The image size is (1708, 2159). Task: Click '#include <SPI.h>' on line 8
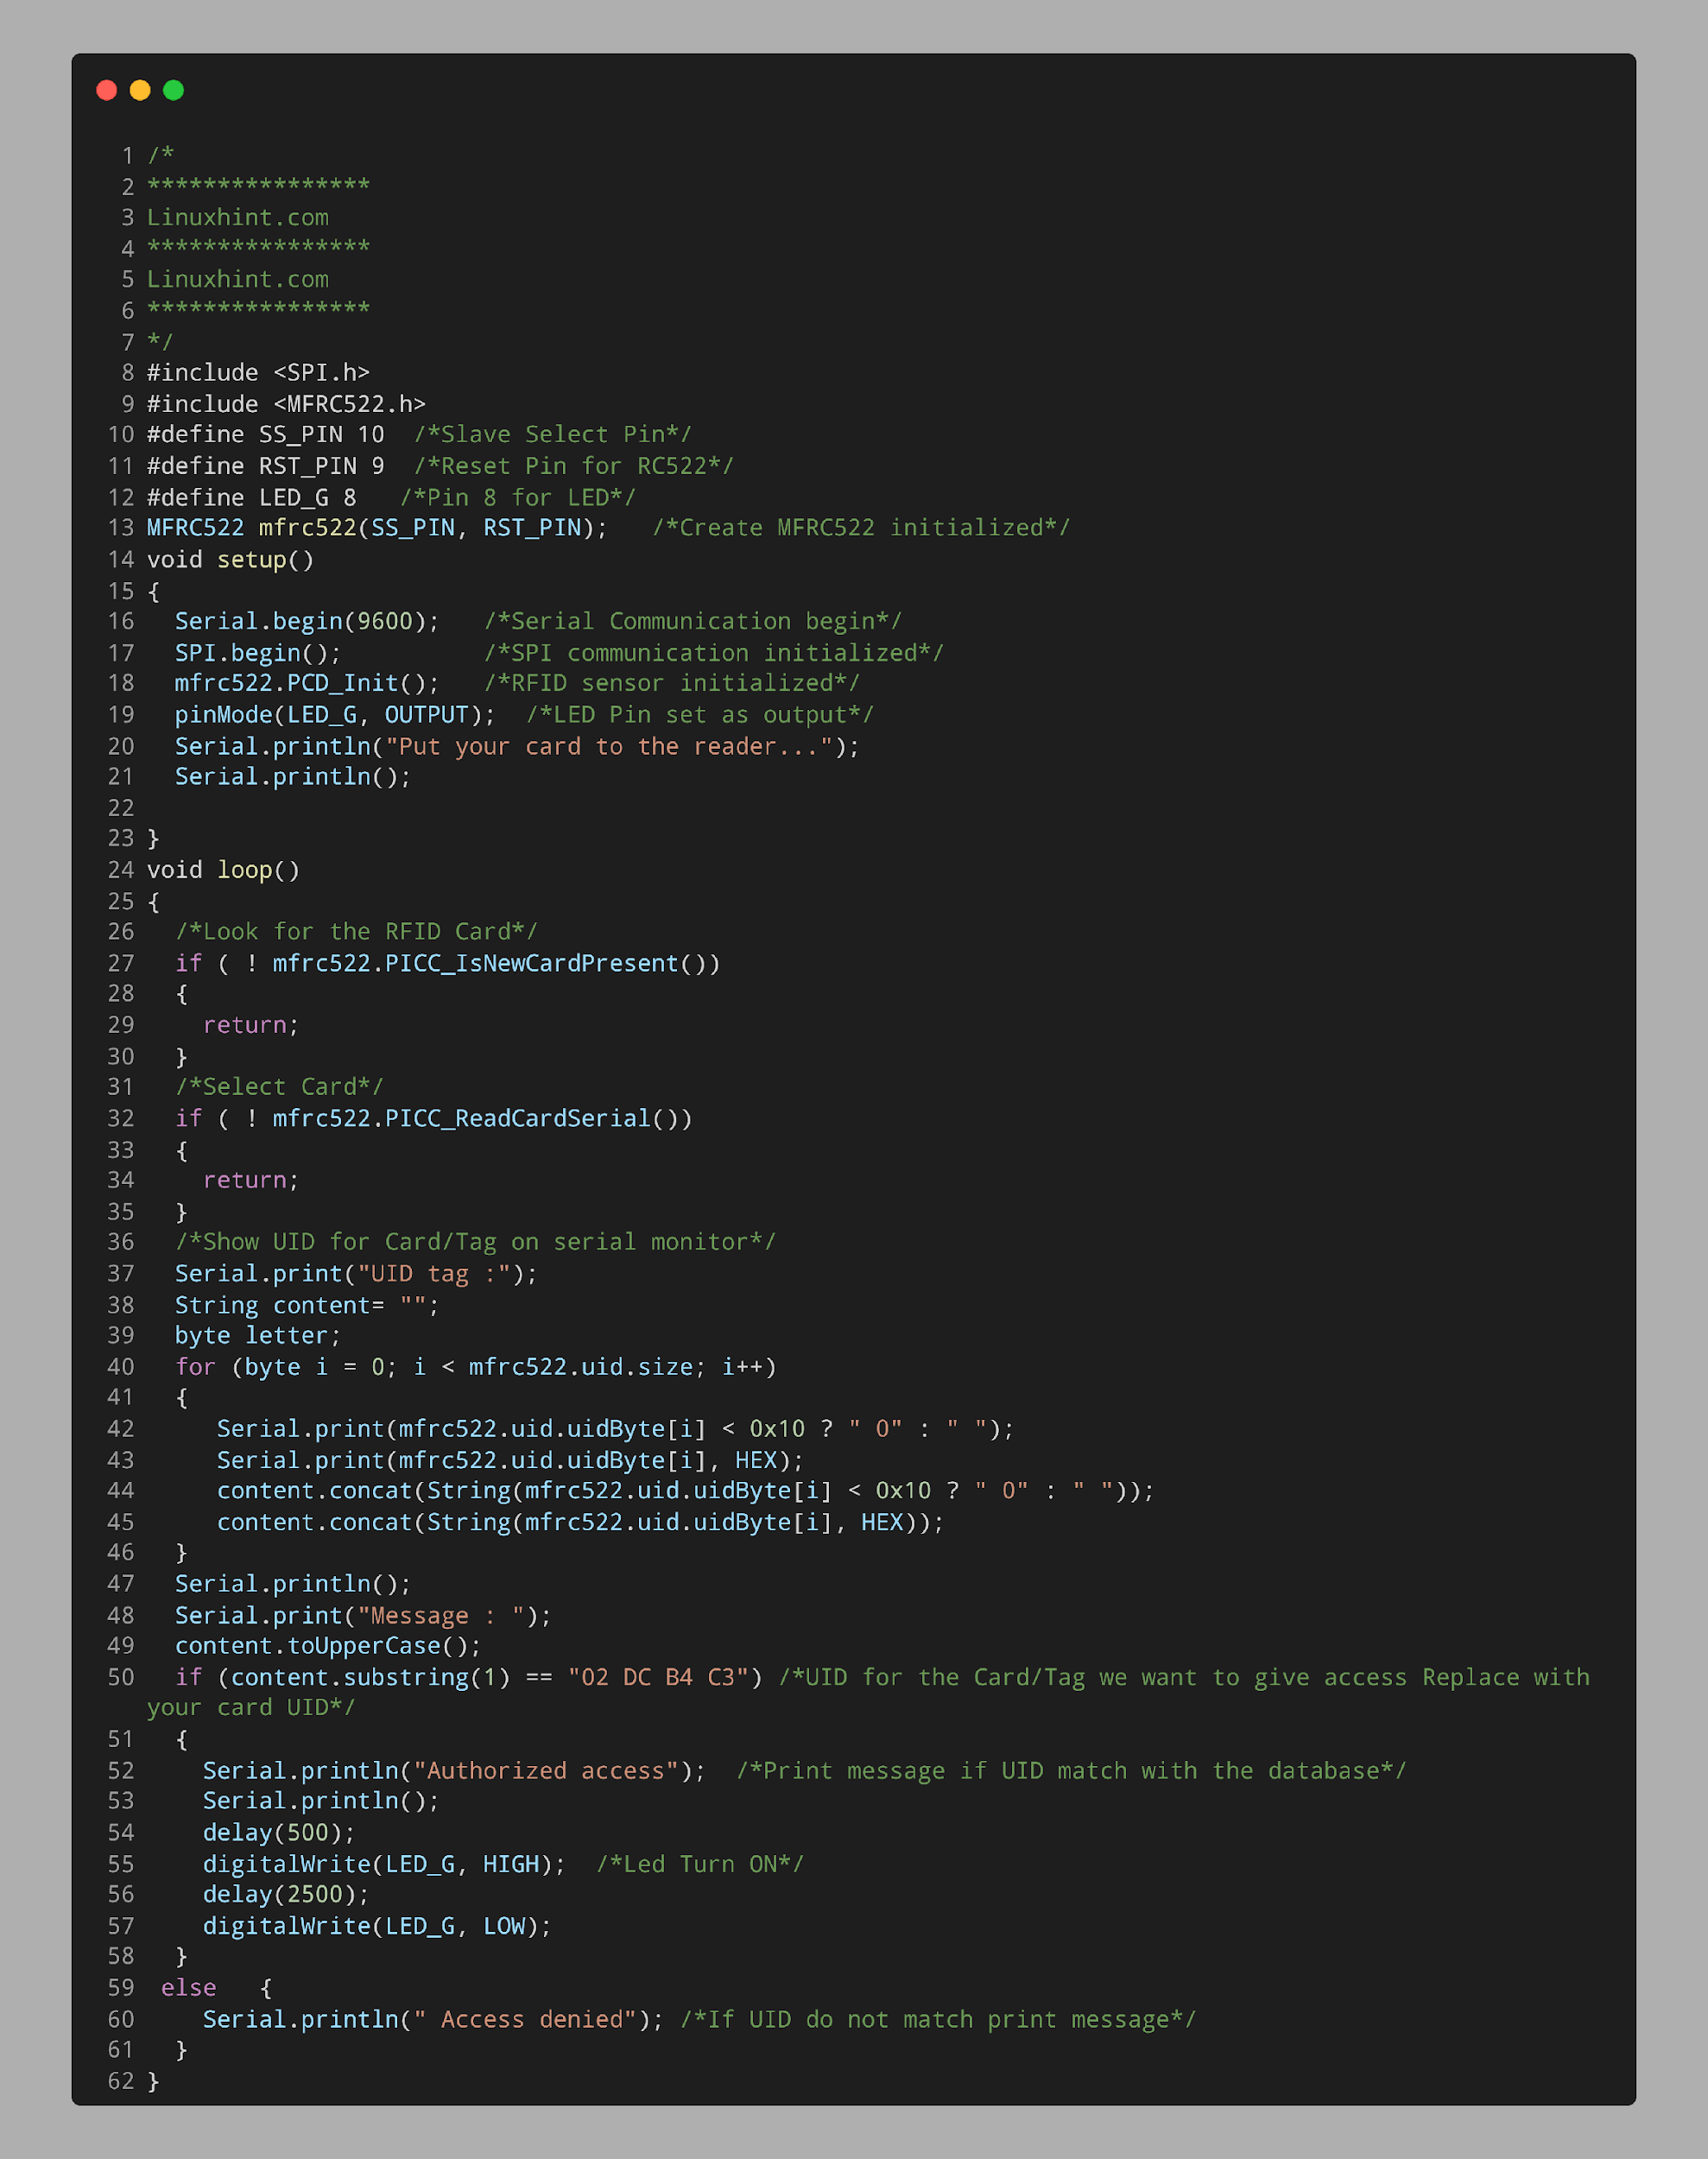258,373
